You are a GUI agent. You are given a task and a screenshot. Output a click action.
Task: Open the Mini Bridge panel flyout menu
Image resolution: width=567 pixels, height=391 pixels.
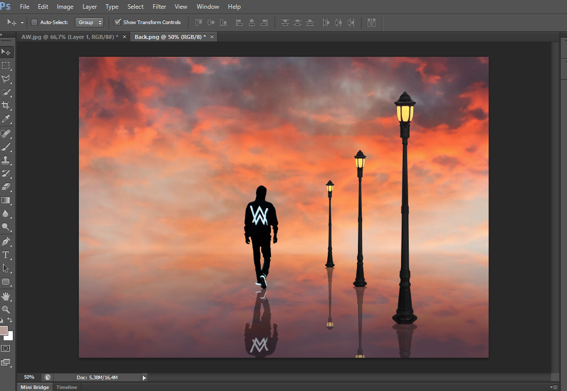[554, 387]
